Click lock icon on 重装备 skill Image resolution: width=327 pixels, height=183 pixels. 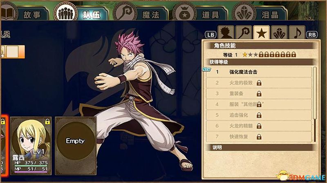tap(259, 94)
